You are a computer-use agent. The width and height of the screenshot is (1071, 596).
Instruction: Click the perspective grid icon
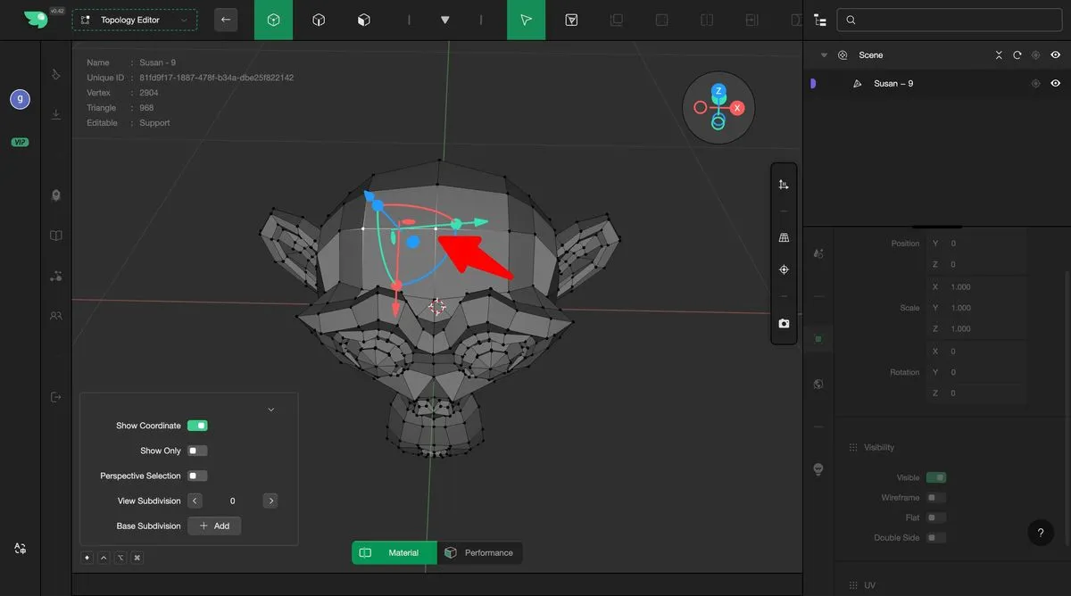784,238
